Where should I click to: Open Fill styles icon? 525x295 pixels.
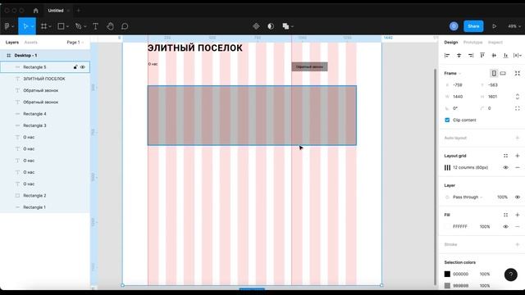point(505,215)
